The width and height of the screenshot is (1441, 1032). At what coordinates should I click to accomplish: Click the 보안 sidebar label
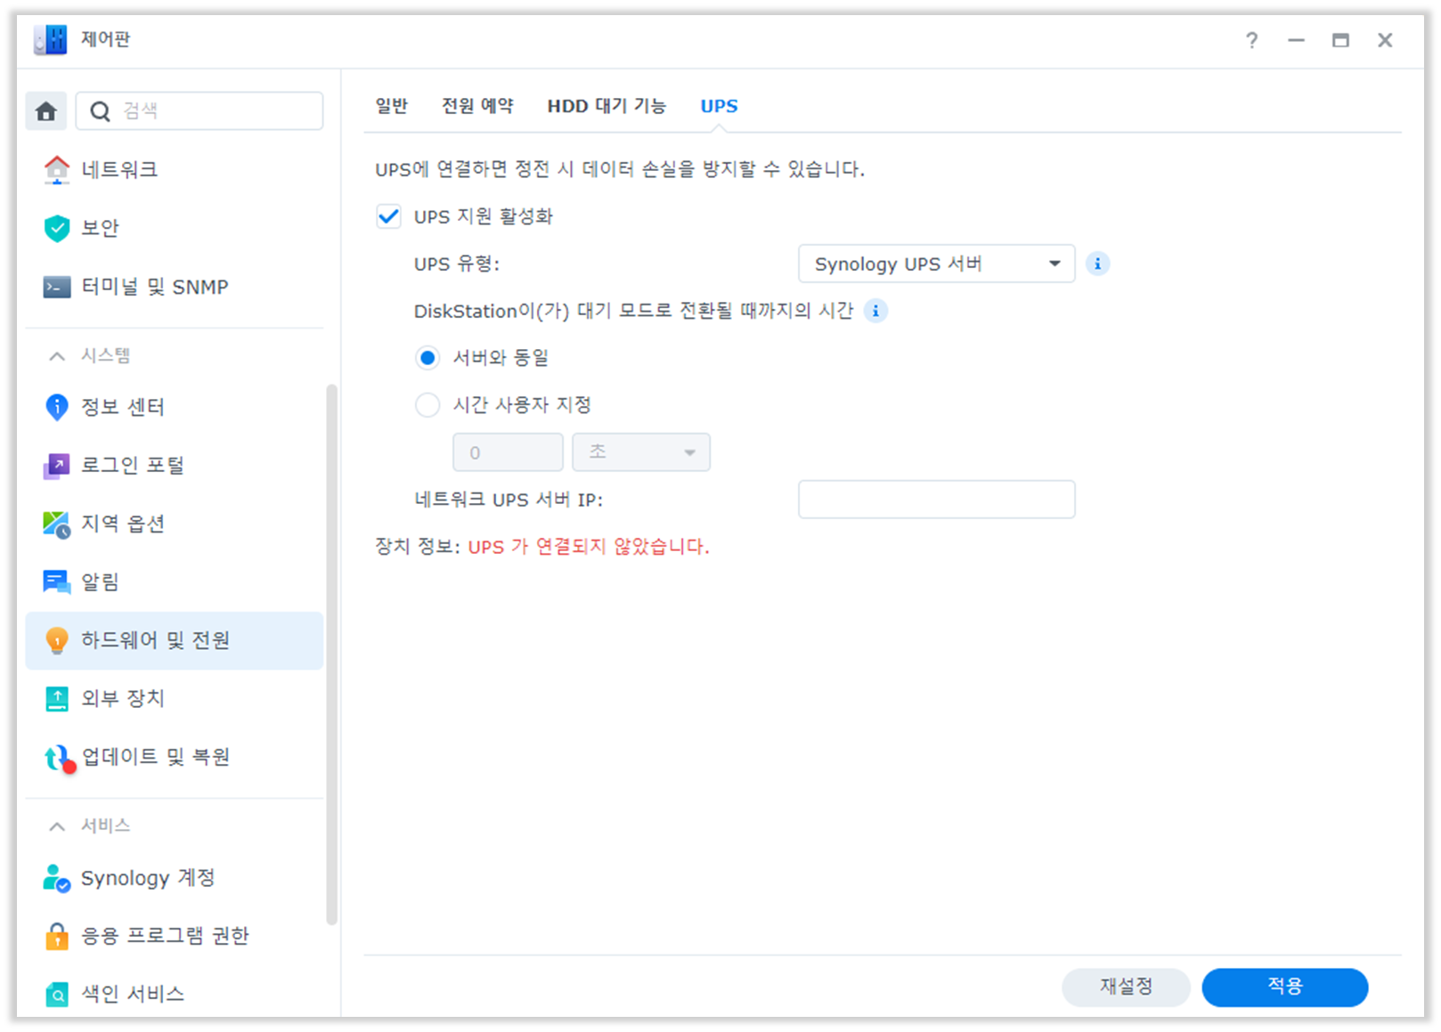pos(100,228)
